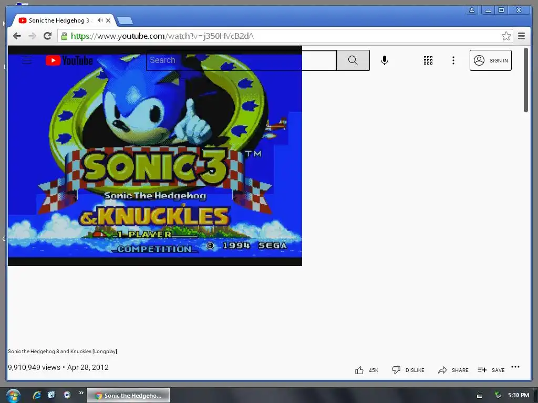
Task: Open the Windows Start menu
Action: (13, 396)
